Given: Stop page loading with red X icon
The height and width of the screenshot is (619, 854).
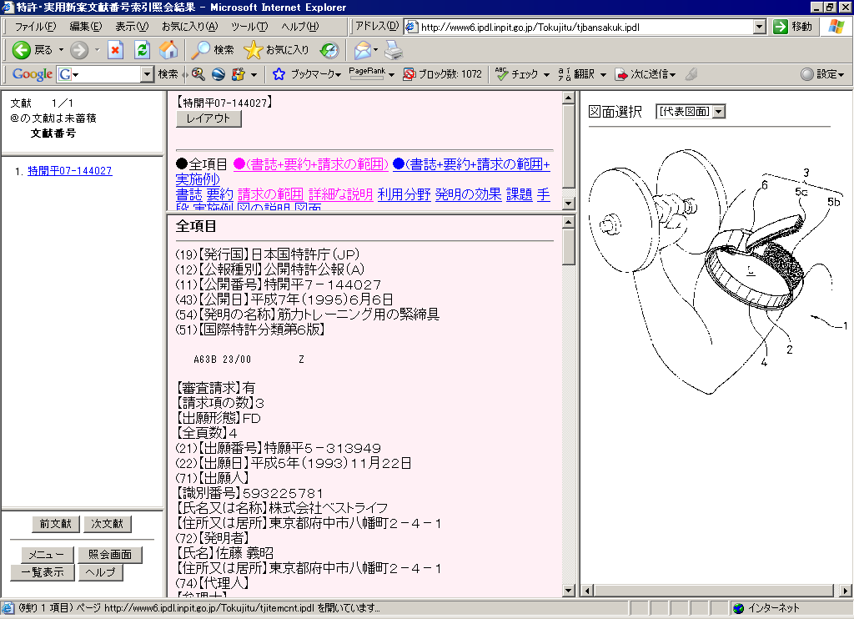Looking at the screenshot, I should click(115, 50).
